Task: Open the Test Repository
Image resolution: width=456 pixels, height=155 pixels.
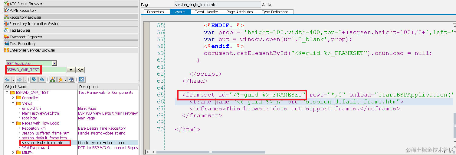Action: click(x=71, y=43)
